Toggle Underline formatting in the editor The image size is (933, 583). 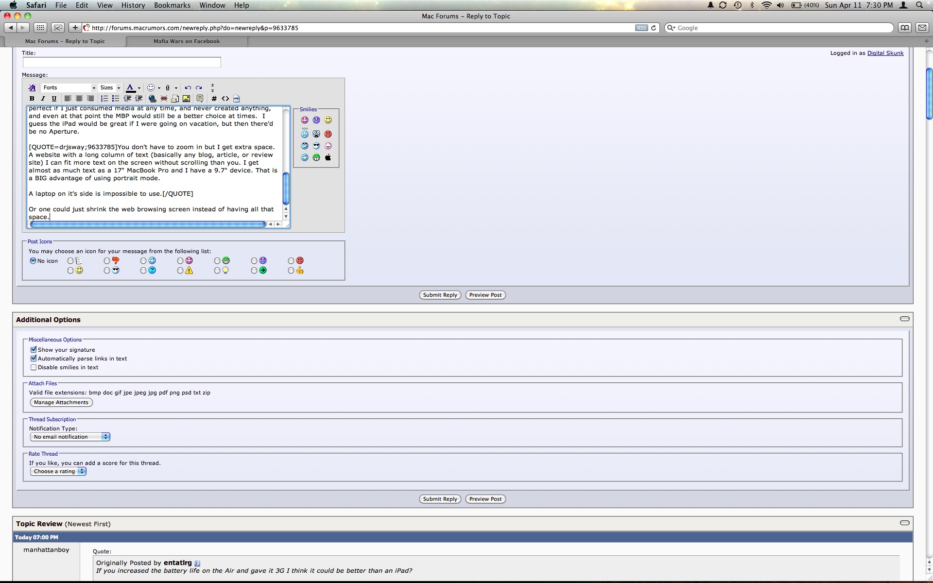coord(54,99)
